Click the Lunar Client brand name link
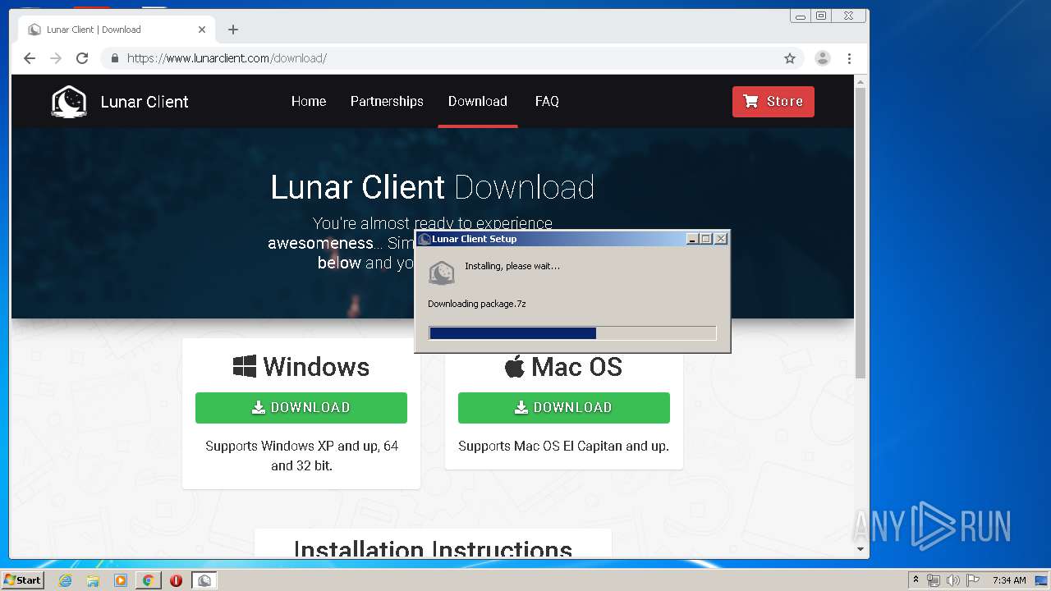The height and width of the screenshot is (591, 1051). pyautogui.click(x=145, y=102)
